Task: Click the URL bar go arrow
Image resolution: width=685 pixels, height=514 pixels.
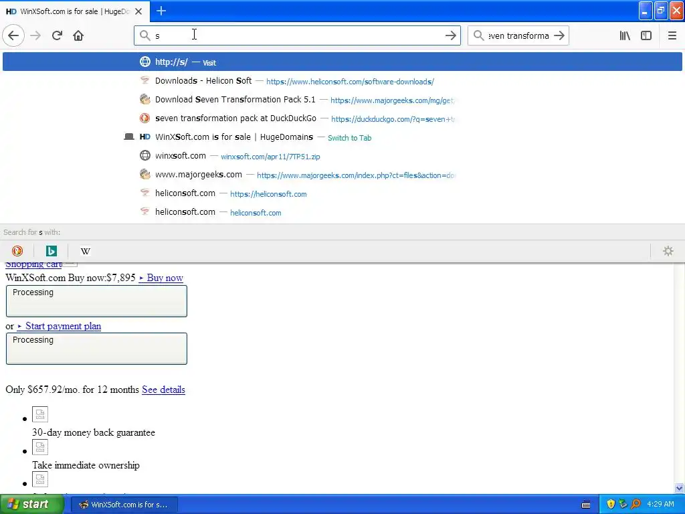Action: [x=450, y=35]
